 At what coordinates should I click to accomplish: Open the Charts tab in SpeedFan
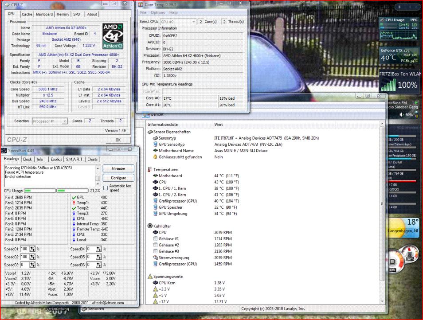pyautogui.click(x=93, y=159)
